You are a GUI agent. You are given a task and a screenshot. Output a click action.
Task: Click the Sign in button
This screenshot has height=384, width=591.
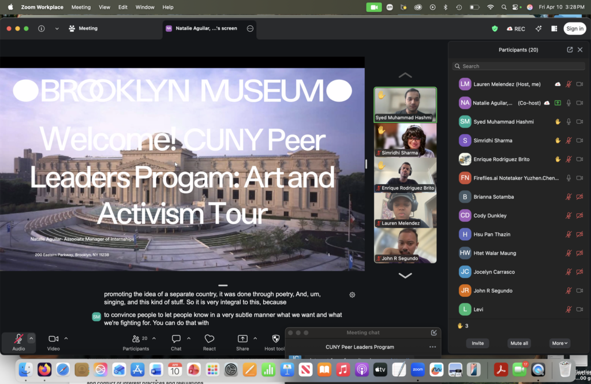[574, 29]
